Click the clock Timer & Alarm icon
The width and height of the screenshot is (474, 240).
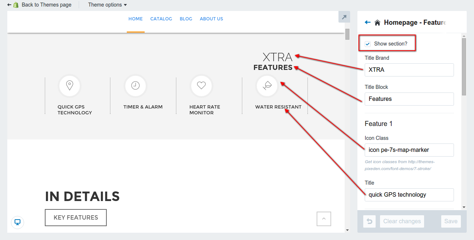click(136, 86)
